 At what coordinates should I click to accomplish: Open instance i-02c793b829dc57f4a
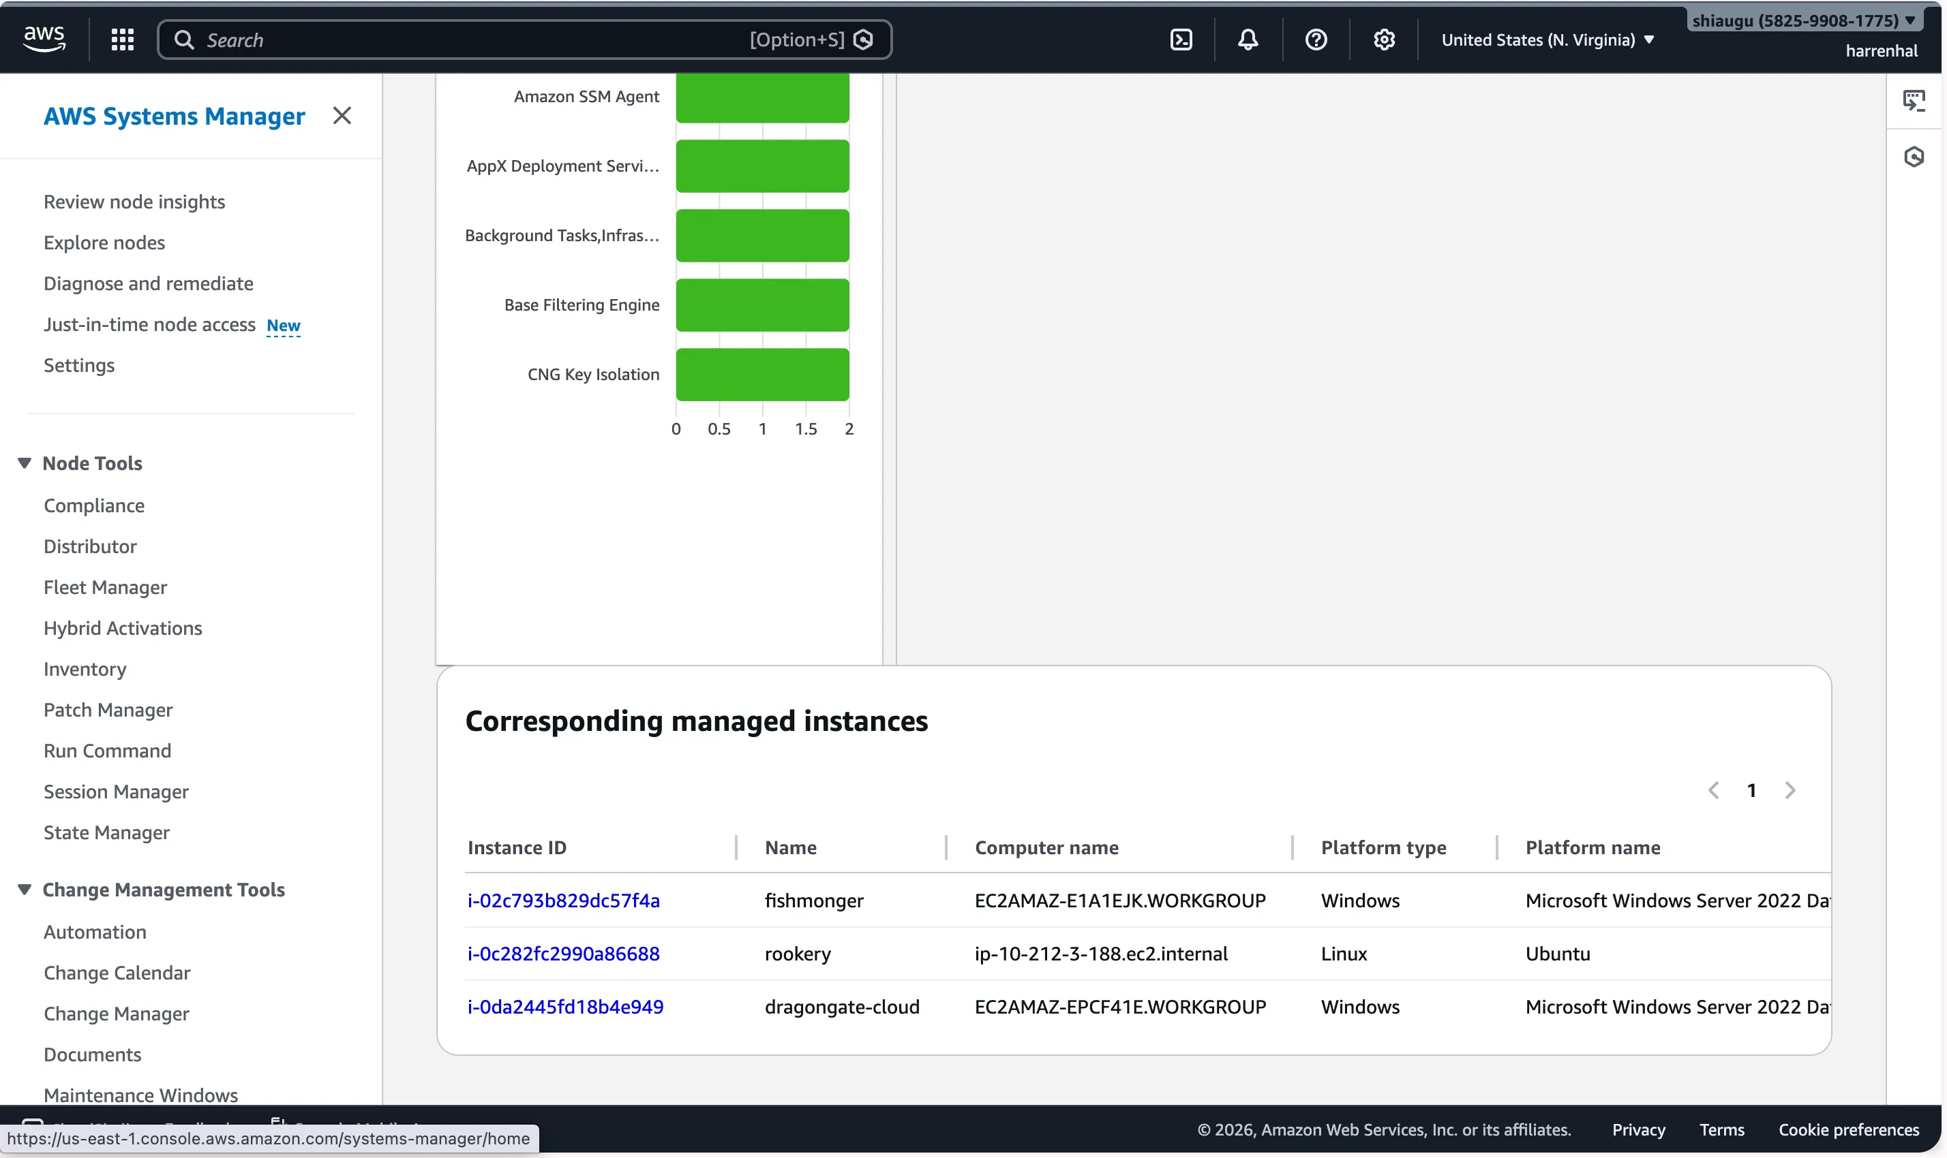[x=563, y=901]
